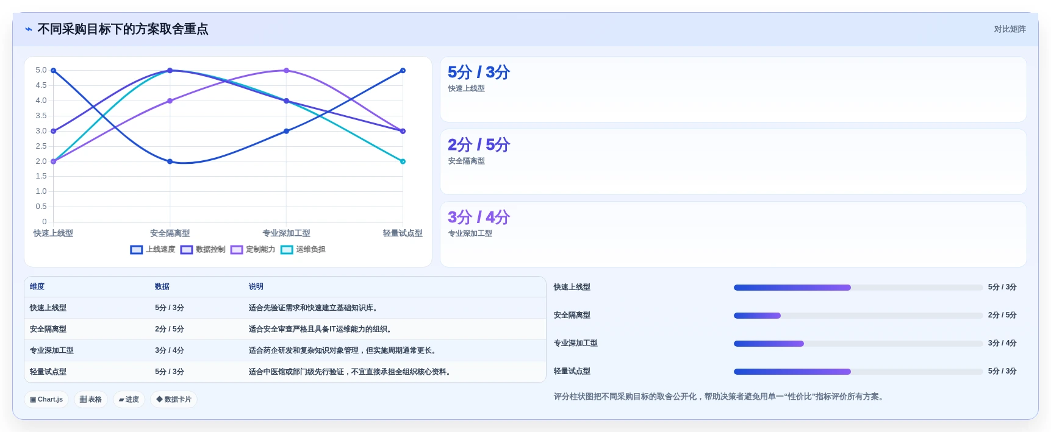Click the 轻量试点型 progress bar
1051x432 pixels.
click(858, 372)
